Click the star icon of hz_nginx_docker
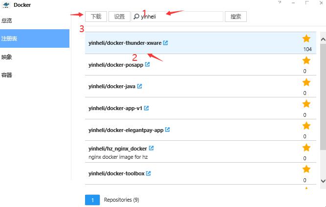The height and width of the screenshot is (207, 326). click(x=306, y=148)
